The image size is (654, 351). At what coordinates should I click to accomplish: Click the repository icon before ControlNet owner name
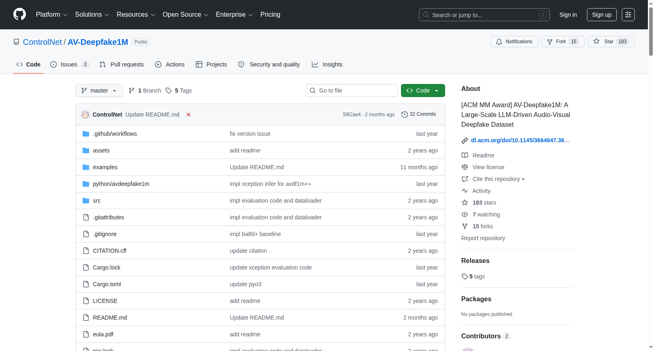tap(16, 42)
